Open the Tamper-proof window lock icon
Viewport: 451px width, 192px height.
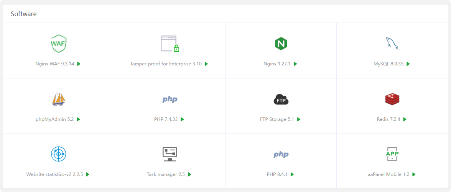[x=170, y=44]
